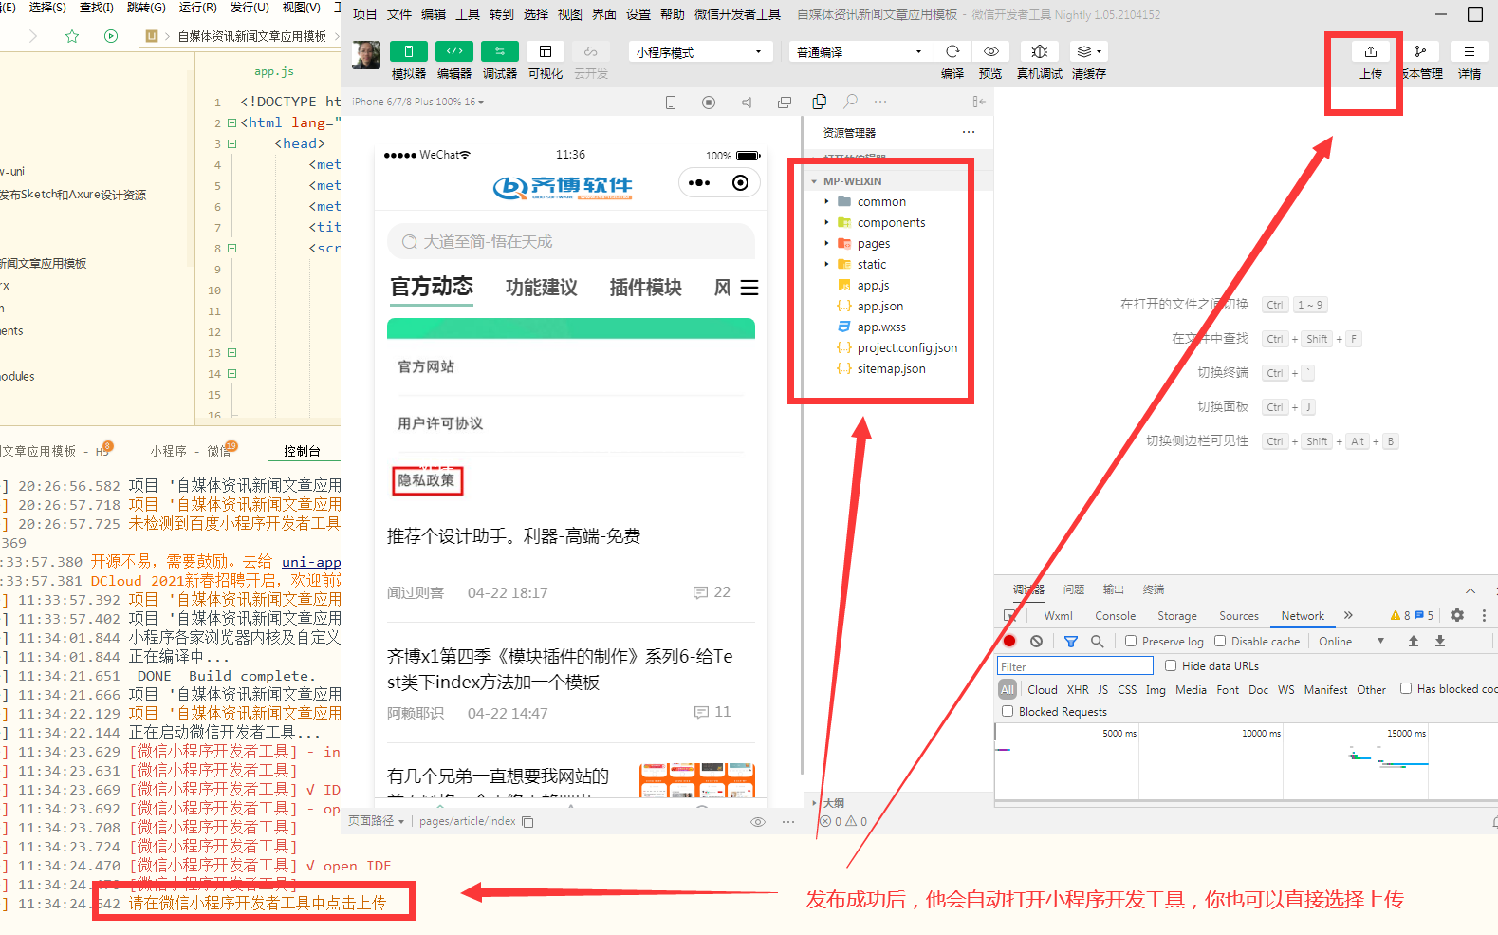Switch to the Console devtools tab
The width and height of the screenshot is (1498, 935).
pyautogui.click(x=1115, y=616)
